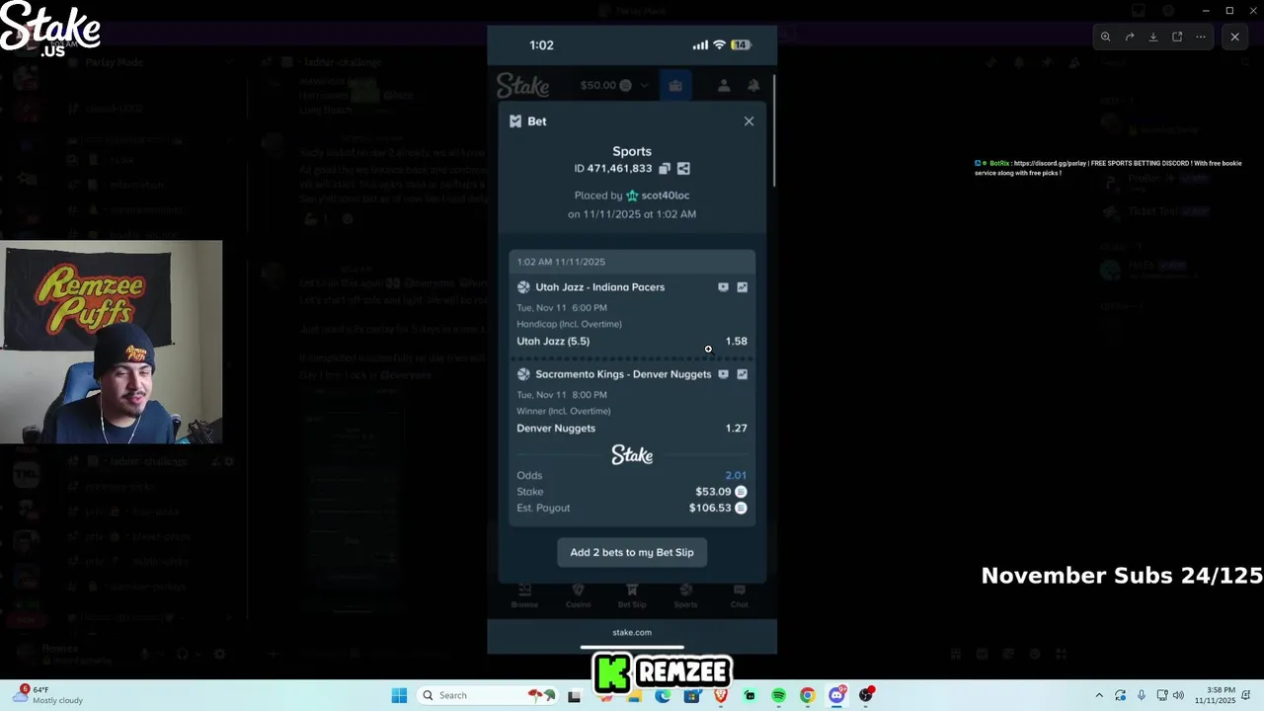Open live stream for Utah Jazz - Indiana Pacers
Screen dimensions: 1264x711
pos(723,287)
